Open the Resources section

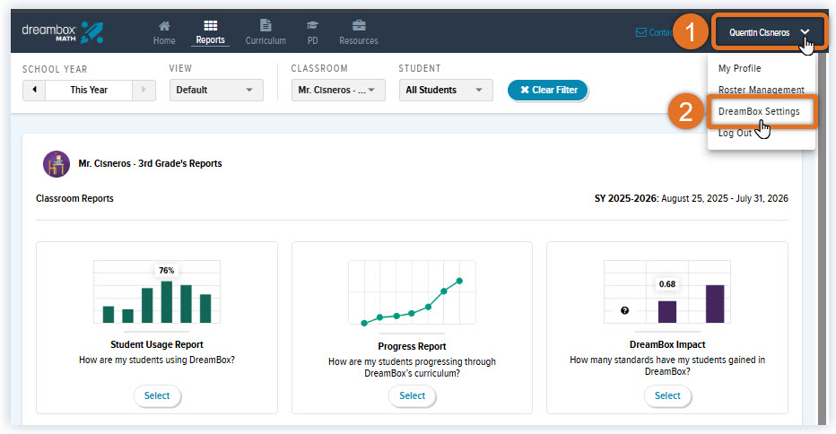coord(358,32)
